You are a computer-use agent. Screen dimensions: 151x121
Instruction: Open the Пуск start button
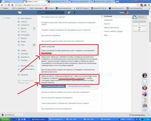[x=6, y=119]
